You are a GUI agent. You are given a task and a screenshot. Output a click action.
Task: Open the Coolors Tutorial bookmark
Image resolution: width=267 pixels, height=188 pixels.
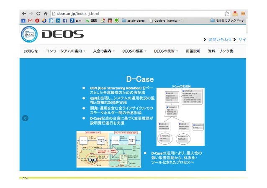tap(166, 20)
